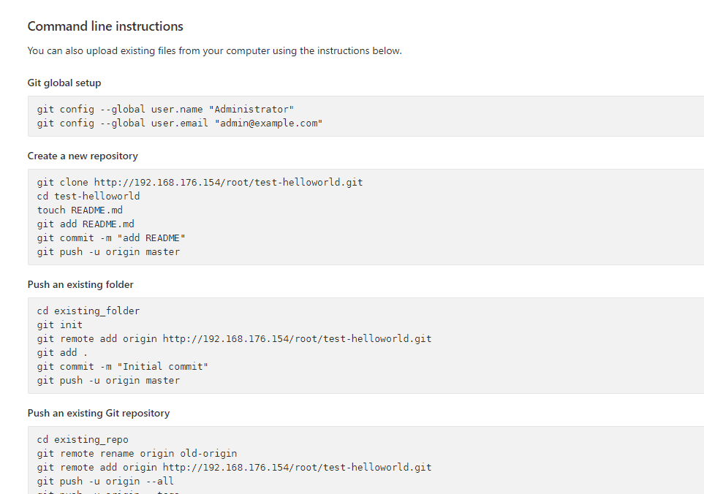Click the git config user.email command line

[x=180, y=123]
